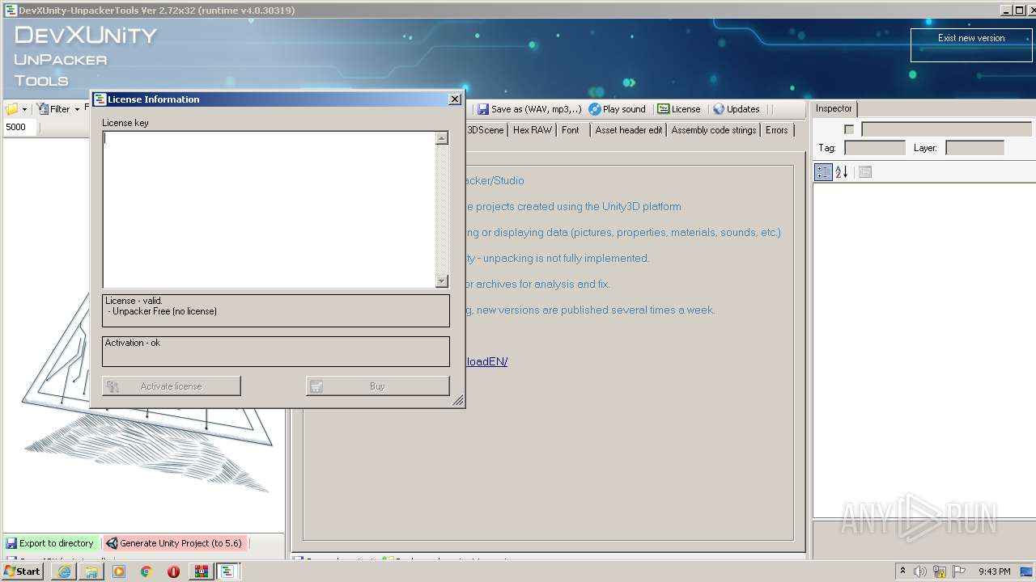Click License key scrollbar up arrow
Viewport: 1036px width, 582px height.
click(442, 138)
